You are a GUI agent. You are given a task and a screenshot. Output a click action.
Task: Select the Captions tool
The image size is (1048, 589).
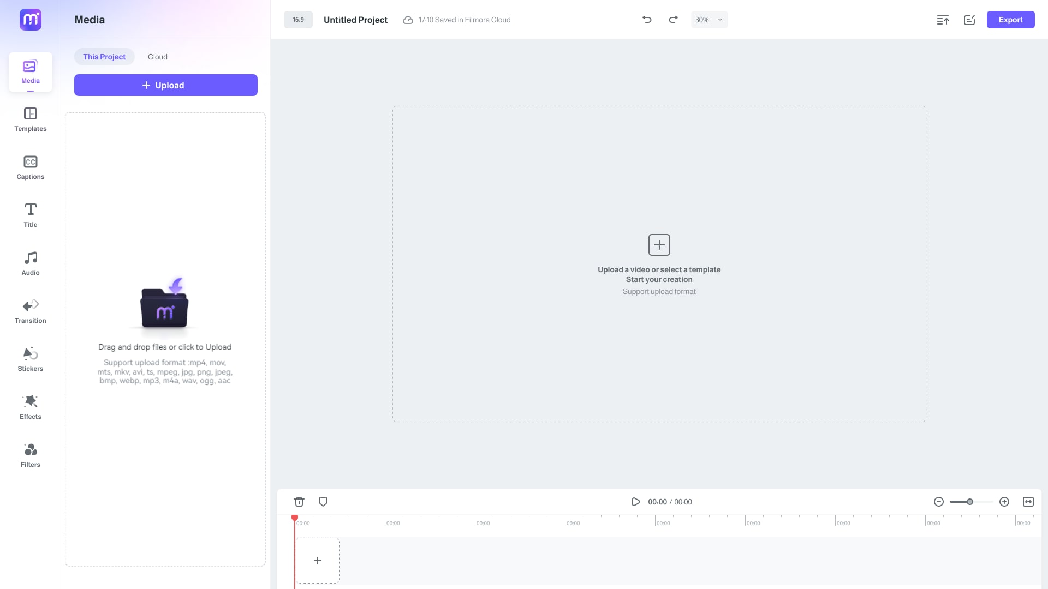(x=30, y=167)
